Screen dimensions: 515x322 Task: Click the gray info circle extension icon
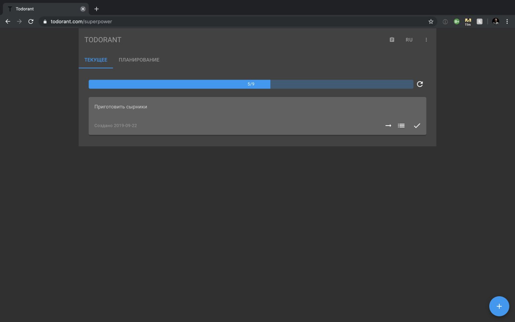click(445, 22)
